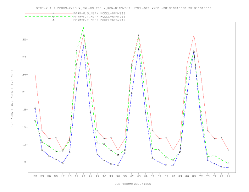Click x-axis tick label 30
The image size is (249, 192).
click(104, 176)
